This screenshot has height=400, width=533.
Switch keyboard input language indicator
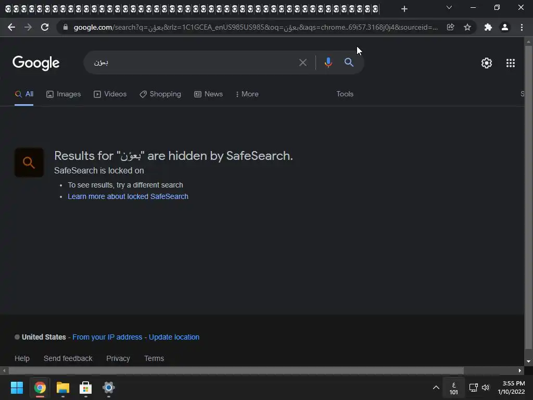(454, 388)
